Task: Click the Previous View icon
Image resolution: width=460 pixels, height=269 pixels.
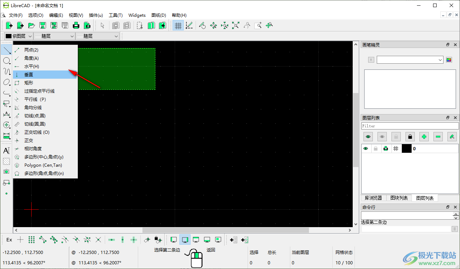Action: [247, 25]
